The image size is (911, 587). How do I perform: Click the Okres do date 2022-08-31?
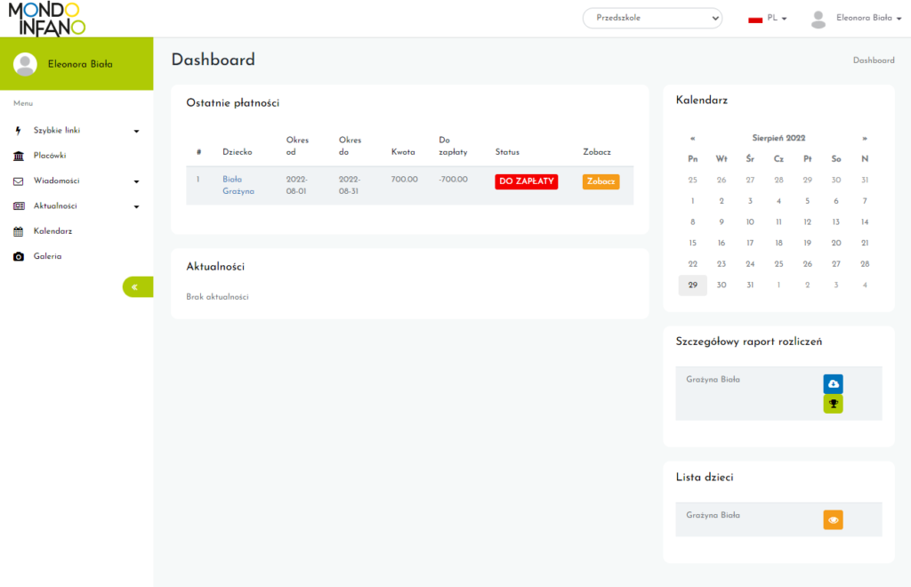point(350,185)
